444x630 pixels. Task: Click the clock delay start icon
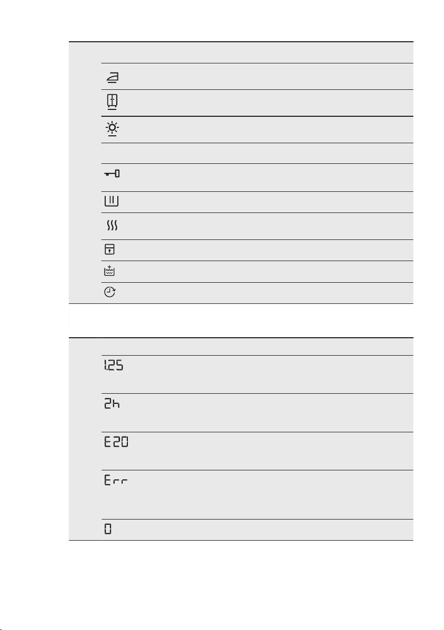point(110,292)
